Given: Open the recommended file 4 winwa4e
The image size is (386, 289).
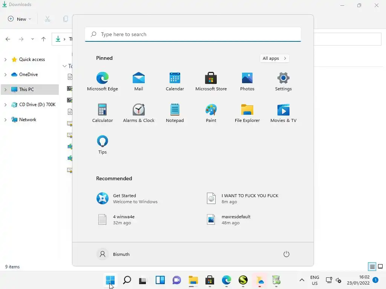Looking at the screenshot, I should [x=116, y=220].
